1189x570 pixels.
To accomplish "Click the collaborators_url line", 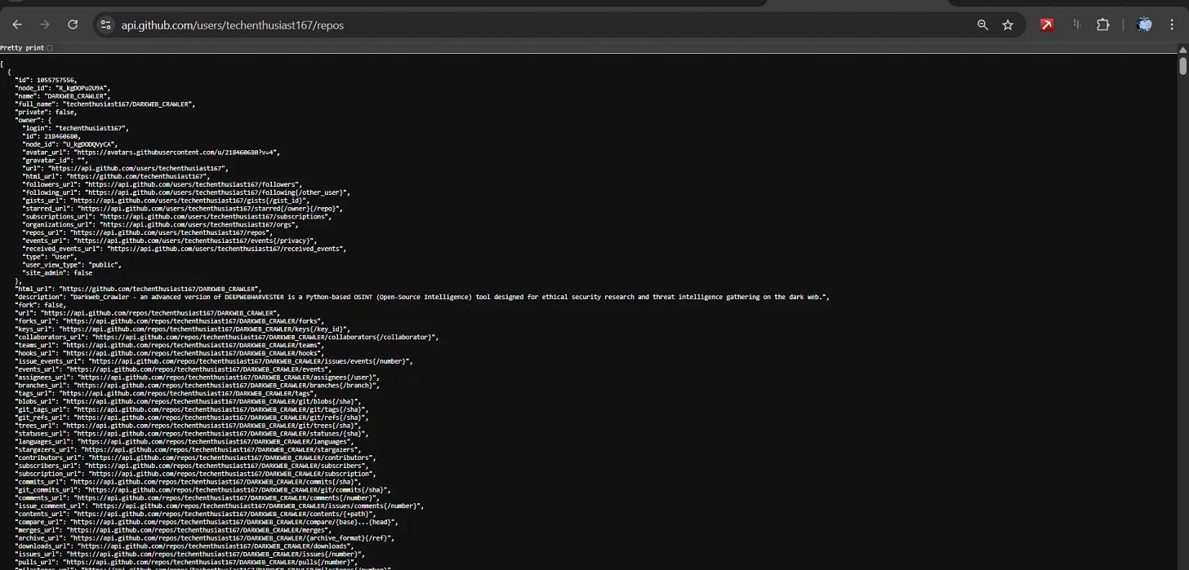I will point(227,337).
